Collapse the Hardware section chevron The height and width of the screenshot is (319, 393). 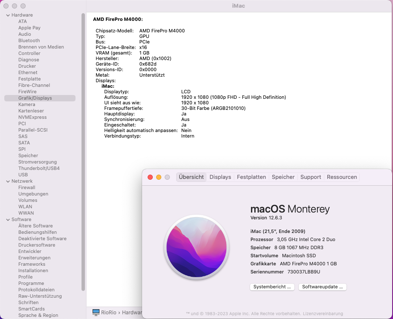(x=8, y=15)
